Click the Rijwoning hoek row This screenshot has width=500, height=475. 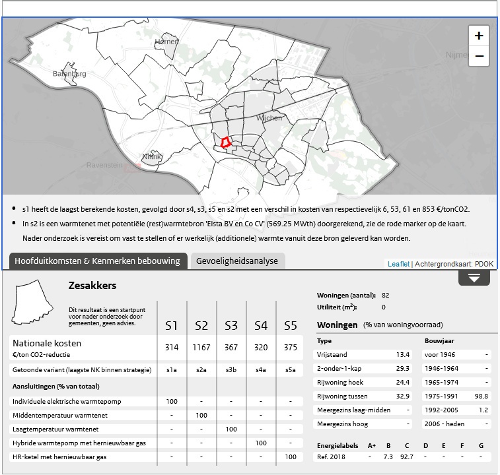pyautogui.click(x=363, y=382)
